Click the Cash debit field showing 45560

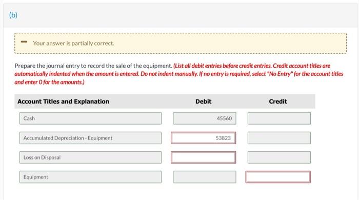205,118
